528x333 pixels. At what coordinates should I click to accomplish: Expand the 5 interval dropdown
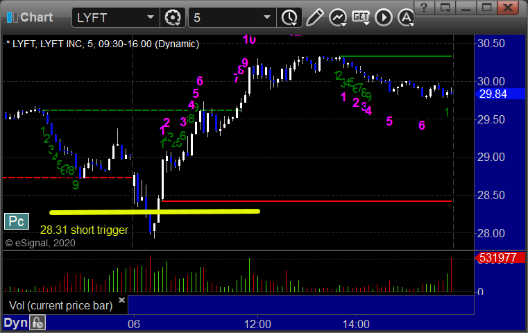[x=267, y=17]
